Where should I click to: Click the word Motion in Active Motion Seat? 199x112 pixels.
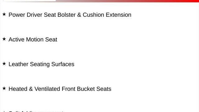35,40
